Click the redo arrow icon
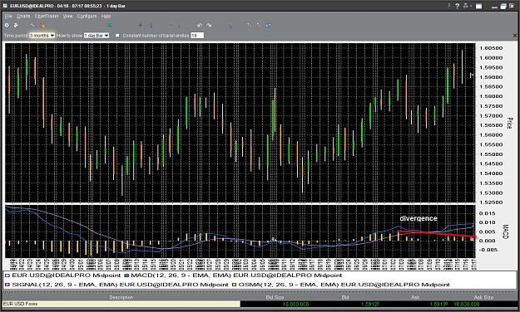 click(x=209, y=25)
